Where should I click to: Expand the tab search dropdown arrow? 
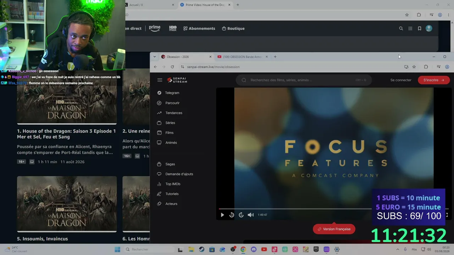[x=155, y=57]
